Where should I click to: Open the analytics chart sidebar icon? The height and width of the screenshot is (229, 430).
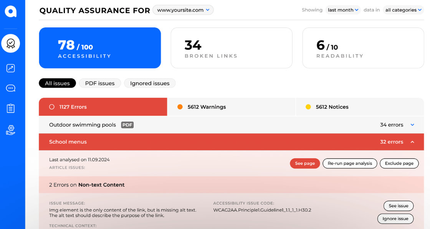[x=11, y=68]
